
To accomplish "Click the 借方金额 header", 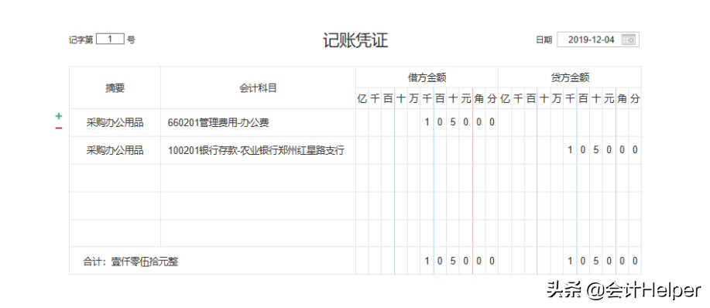I will (427, 78).
